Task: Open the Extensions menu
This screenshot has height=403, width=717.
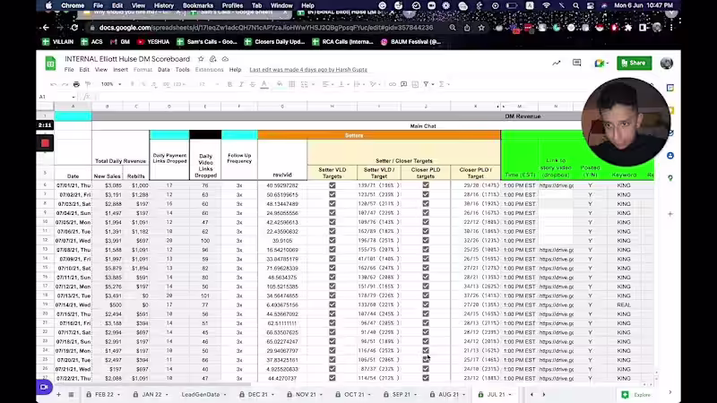Action: 209,70
